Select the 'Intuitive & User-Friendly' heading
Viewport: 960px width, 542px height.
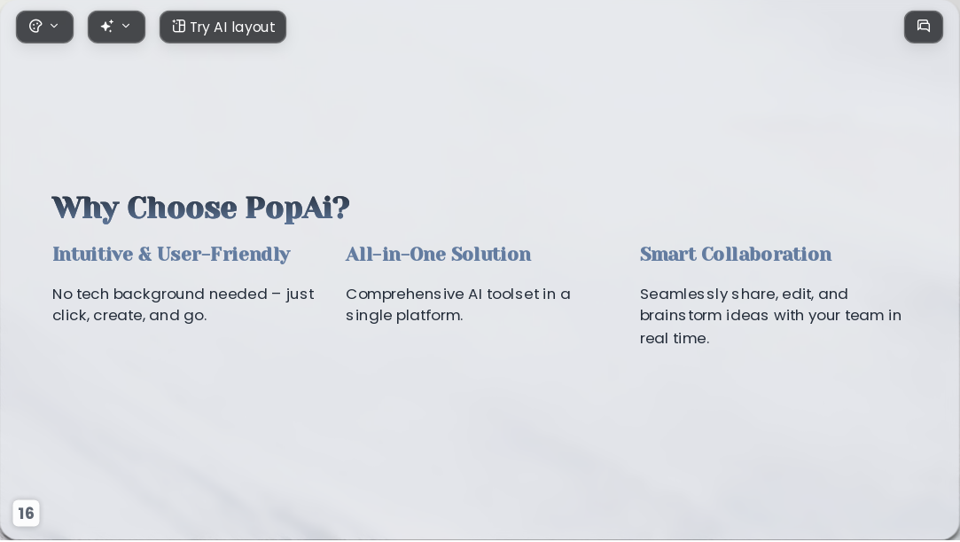pos(171,255)
